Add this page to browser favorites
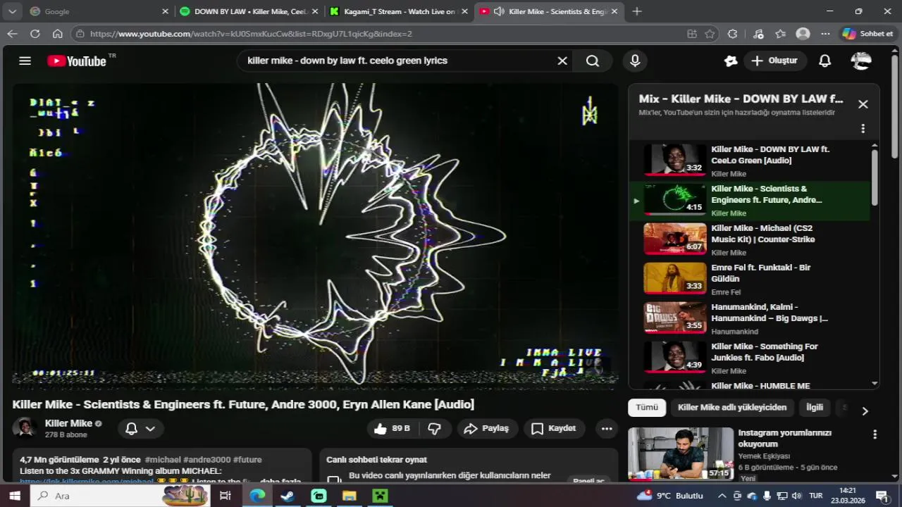The height and width of the screenshot is (507, 902). pyautogui.click(x=710, y=33)
